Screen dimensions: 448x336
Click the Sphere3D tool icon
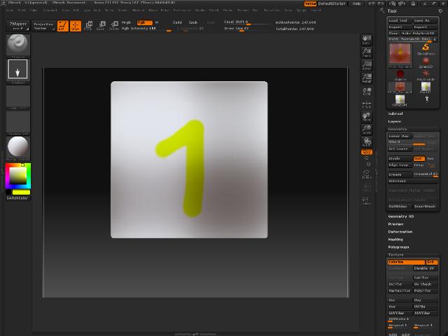click(x=426, y=62)
